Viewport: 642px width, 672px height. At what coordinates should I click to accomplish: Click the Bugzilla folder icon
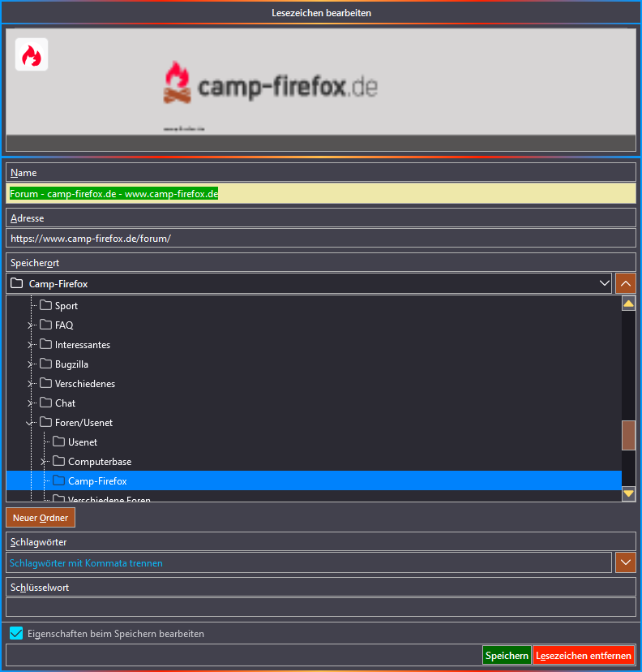pos(45,364)
